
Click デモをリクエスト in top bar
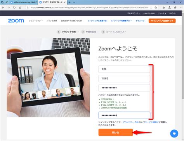pos(134,13)
